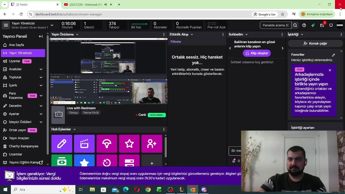
Task: Bookmark page with the star icon
Action: pyautogui.click(x=282, y=14)
